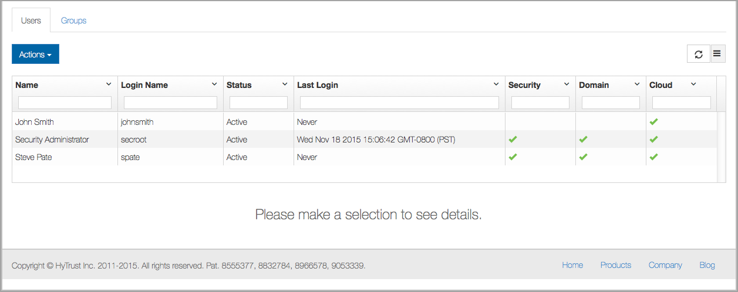Click Security Administrator's Domain checkmark
The image size is (738, 292).
coord(583,140)
